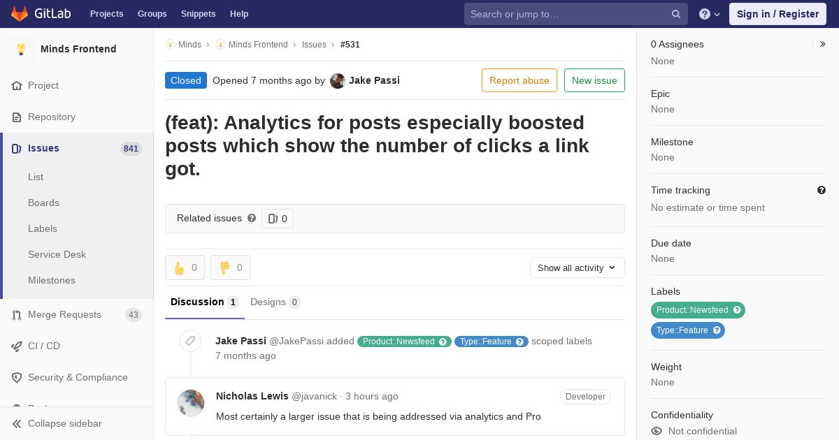The image size is (839, 440).
Task: Click the New issue button
Action: tap(594, 80)
